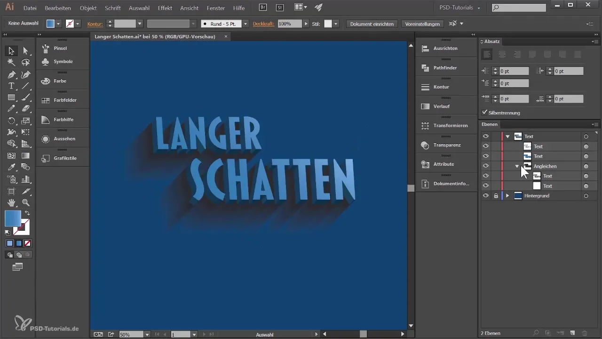Select the Pencil tool
The width and height of the screenshot is (602, 339).
[11, 109]
